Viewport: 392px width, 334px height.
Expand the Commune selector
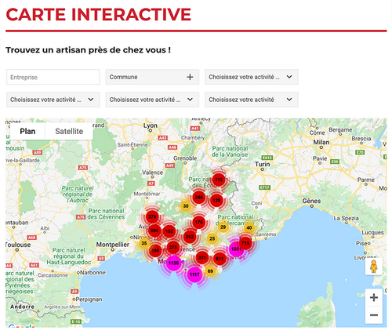click(x=152, y=77)
